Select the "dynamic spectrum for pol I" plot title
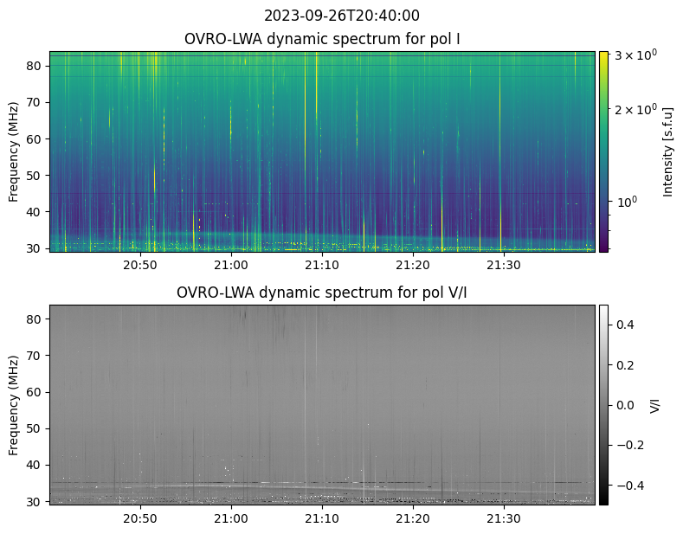 pos(322,39)
